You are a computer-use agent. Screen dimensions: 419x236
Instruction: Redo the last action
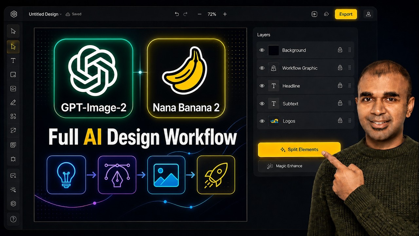pyautogui.click(x=185, y=14)
